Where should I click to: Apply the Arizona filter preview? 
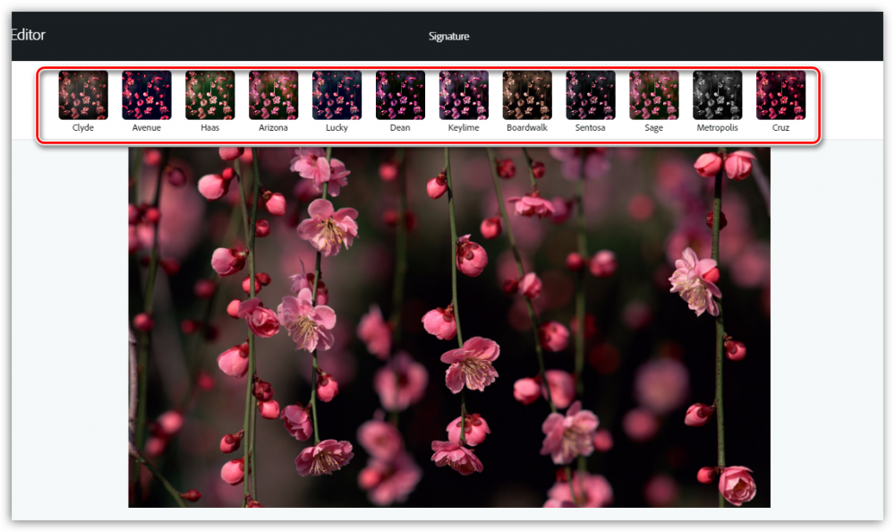pyautogui.click(x=273, y=95)
